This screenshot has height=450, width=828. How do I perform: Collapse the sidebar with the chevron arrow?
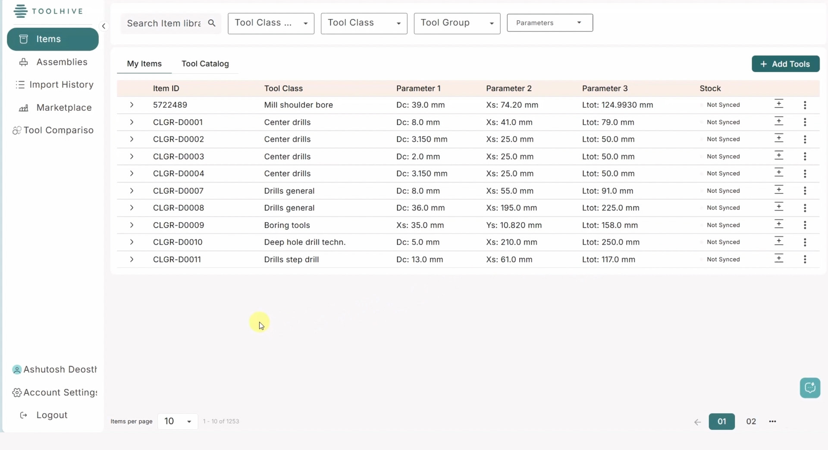click(x=103, y=26)
